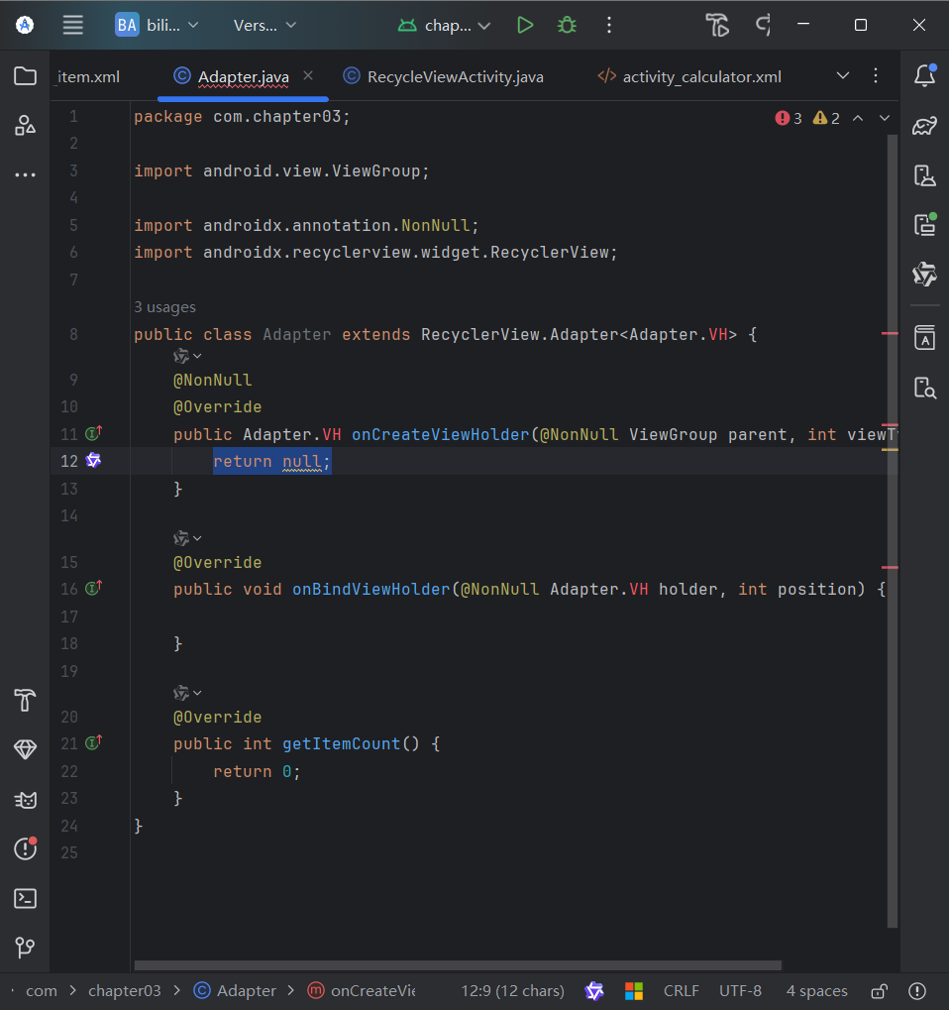The height and width of the screenshot is (1010, 949).
Task: Open the App Inspection side panel icon
Action: point(925,337)
